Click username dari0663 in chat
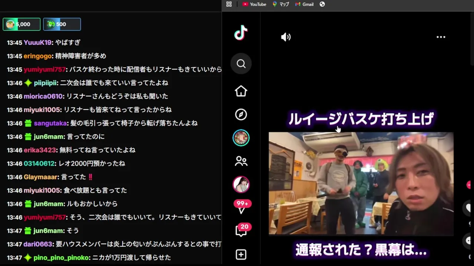 [38, 244]
